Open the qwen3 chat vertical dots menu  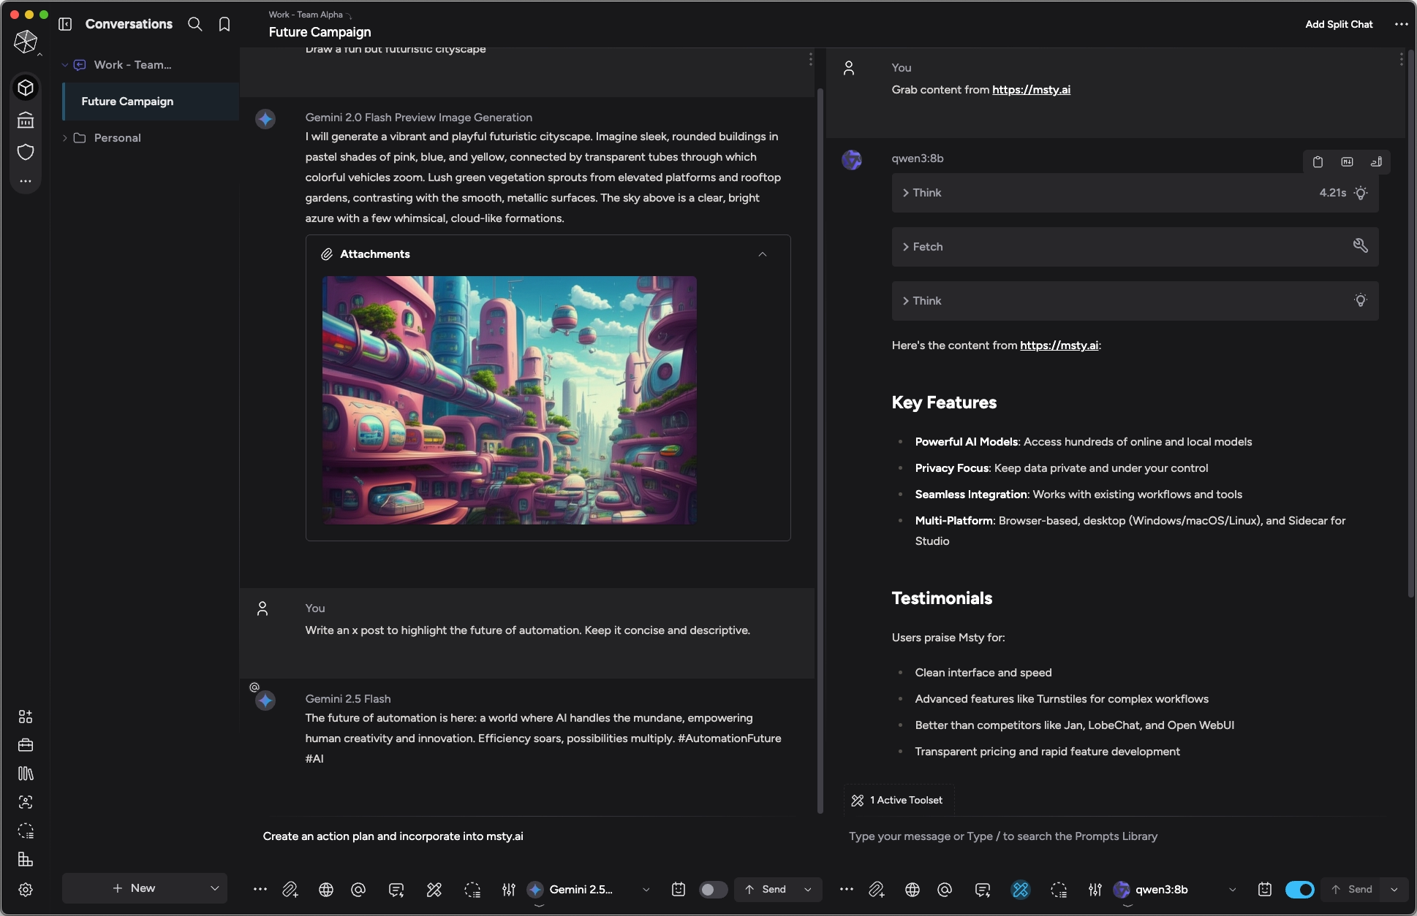click(x=1401, y=59)
